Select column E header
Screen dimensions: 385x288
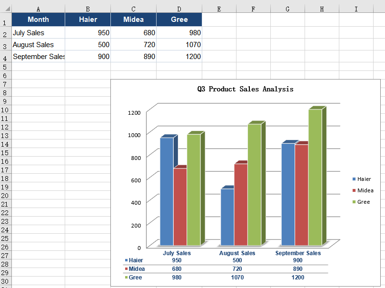(219, 9)
